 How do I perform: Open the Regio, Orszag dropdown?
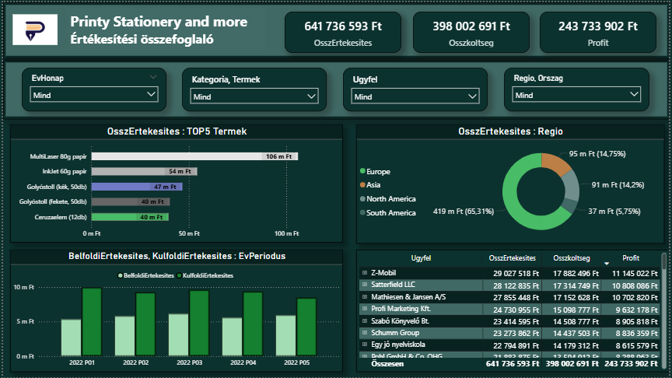tap(576, 95)
